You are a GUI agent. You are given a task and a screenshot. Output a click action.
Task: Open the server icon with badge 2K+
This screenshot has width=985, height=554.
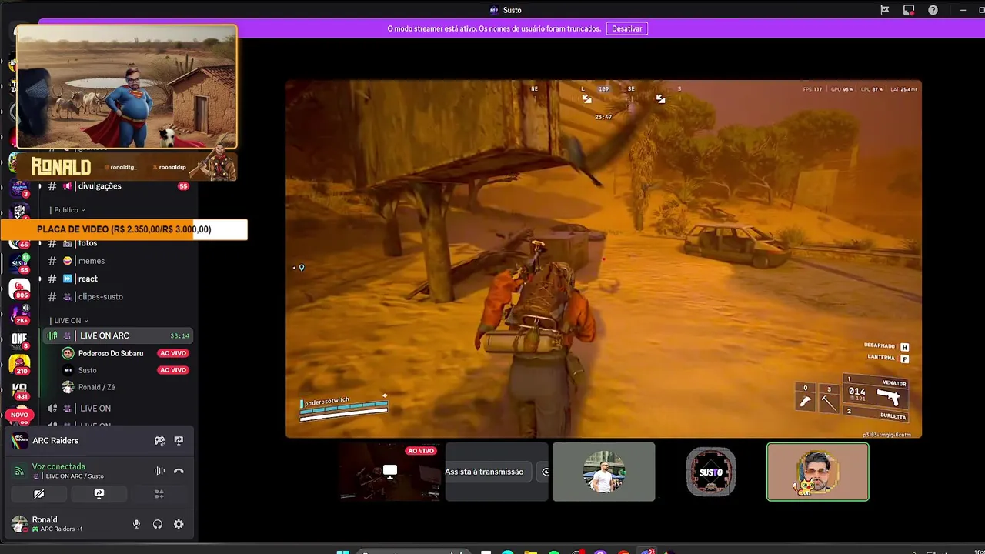[x=19, y=313]
